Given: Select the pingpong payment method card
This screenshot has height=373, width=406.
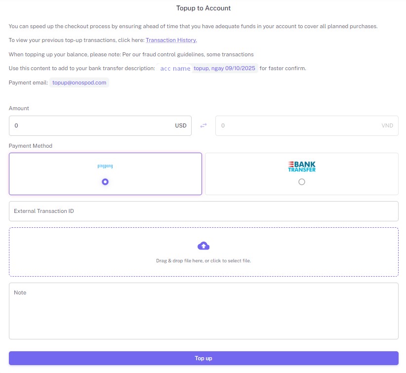Looking at the screenshot, I should point(105,173).
